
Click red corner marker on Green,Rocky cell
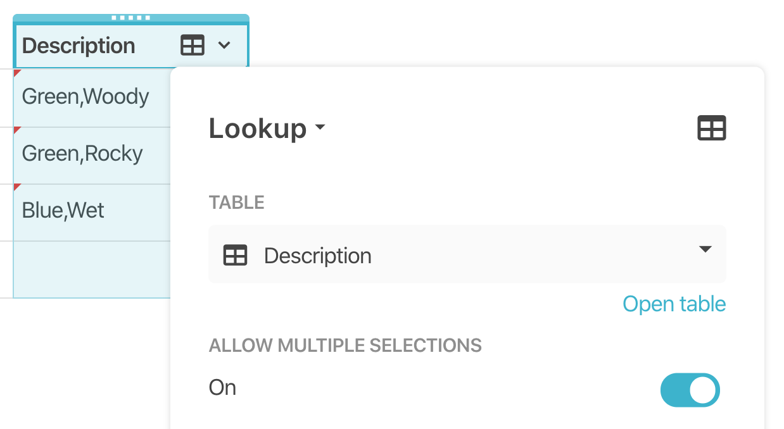pyautogui.click(x=16, y=130)
